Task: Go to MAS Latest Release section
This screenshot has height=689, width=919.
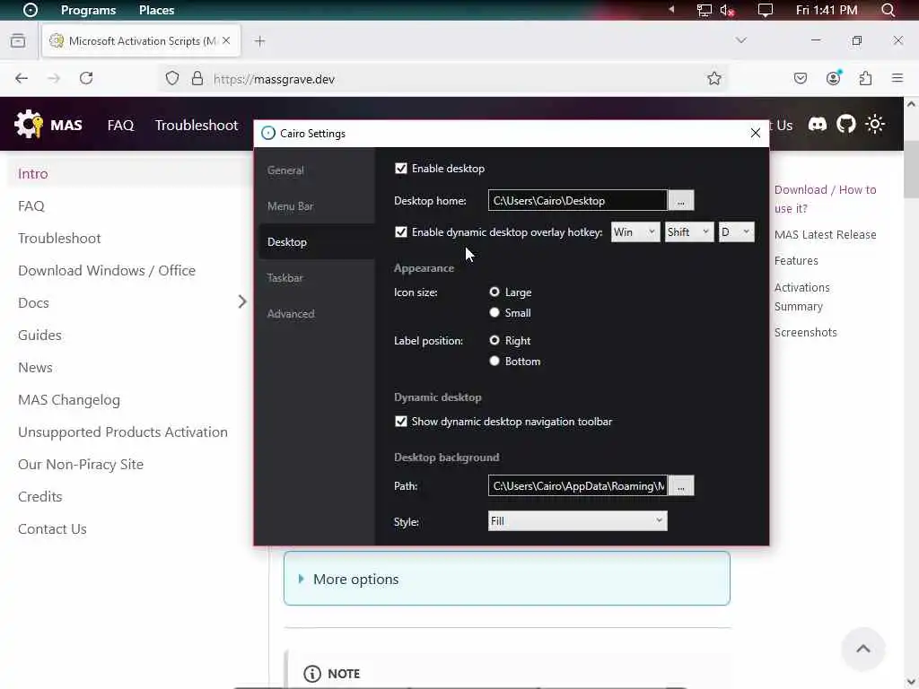Action: 826,234
